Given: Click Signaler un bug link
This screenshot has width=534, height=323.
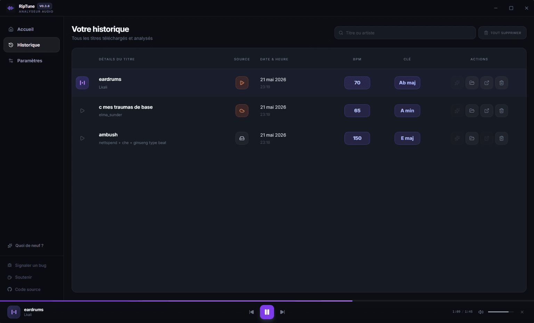Looking at the screenshot, I should [x=27, y=265].
